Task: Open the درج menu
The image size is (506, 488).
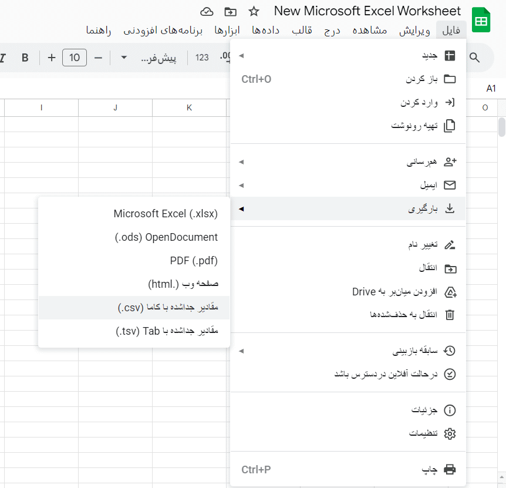Action: coord(332,31)
